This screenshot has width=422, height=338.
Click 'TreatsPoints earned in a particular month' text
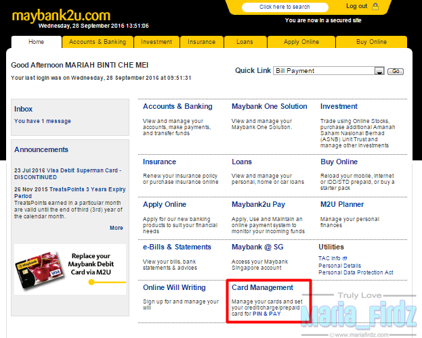click(68, 210)
